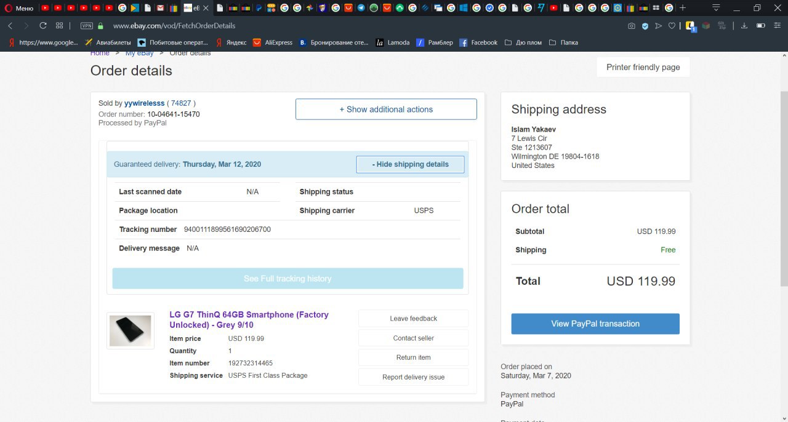Open the Рамблер bookmark
This screenshot has width=788, height=422.
[x=434, y=42]
